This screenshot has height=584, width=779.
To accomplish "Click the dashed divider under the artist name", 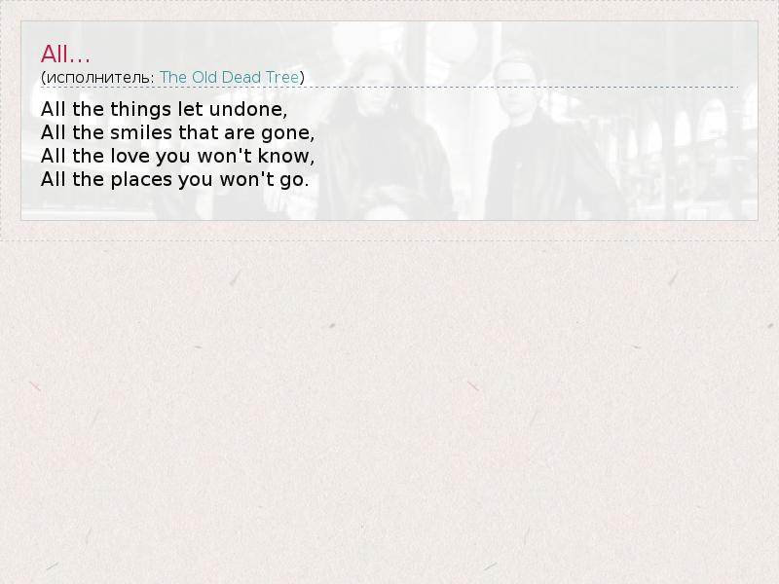I will point(389,88).
